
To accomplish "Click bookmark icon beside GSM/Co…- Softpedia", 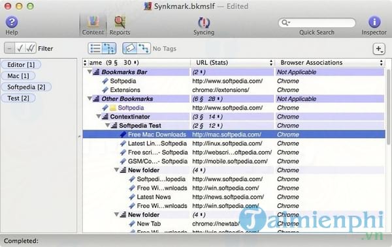I will 123,161.
